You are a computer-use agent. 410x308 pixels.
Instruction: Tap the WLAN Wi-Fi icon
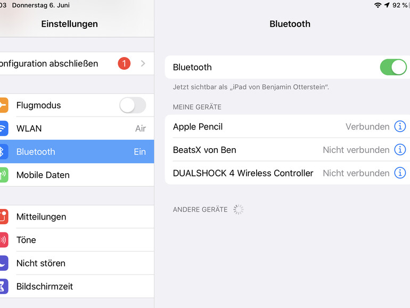pos(4,128)
